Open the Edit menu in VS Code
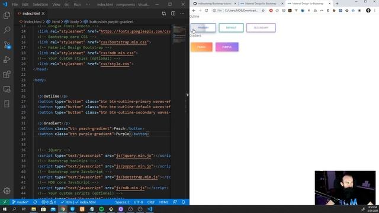Viewport: 379px width, 213px height. (25, 4)
